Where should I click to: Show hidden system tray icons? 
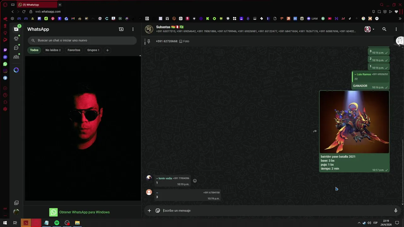pos(359,223)
